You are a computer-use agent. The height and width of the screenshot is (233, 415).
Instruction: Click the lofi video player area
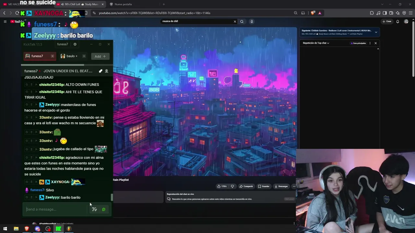tap(205, 102)
